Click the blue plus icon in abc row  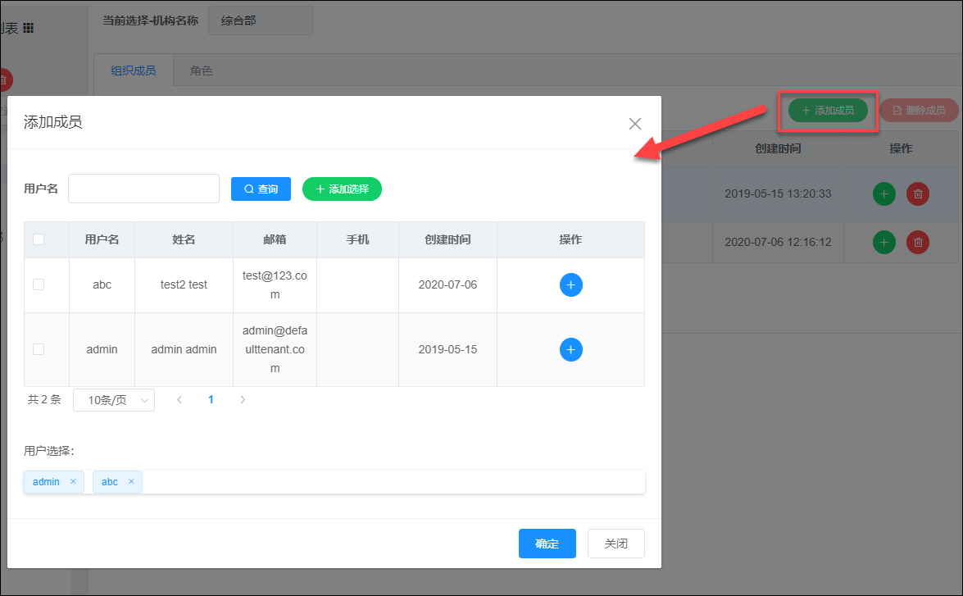pos(570,284)
